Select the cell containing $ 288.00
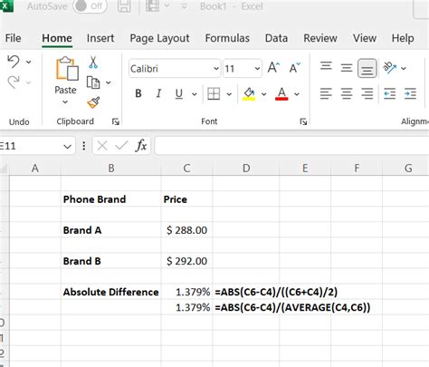 tap(186, 230)
